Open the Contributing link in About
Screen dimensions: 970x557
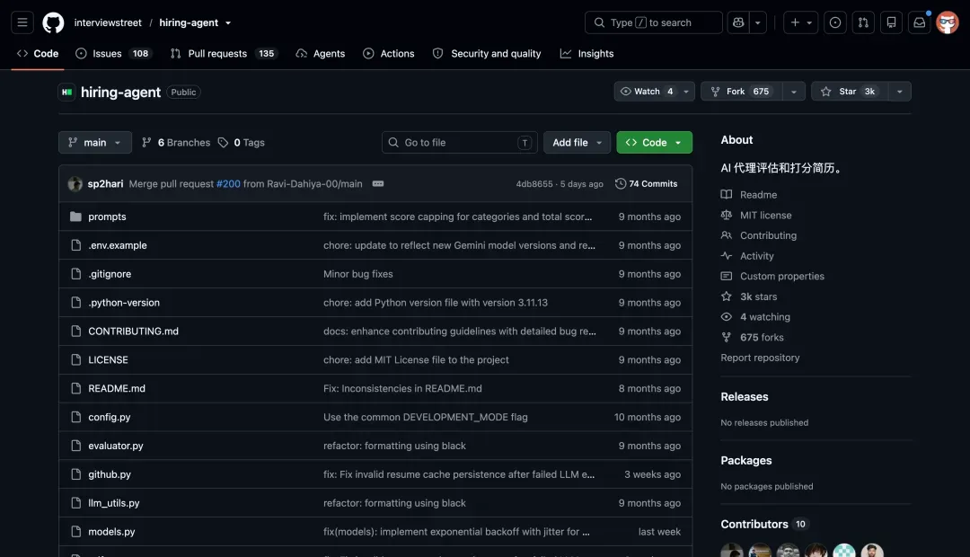tap(759, 235)
